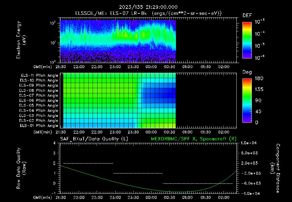Click tick label 4 on data quality axis

[x=54, y=143]
